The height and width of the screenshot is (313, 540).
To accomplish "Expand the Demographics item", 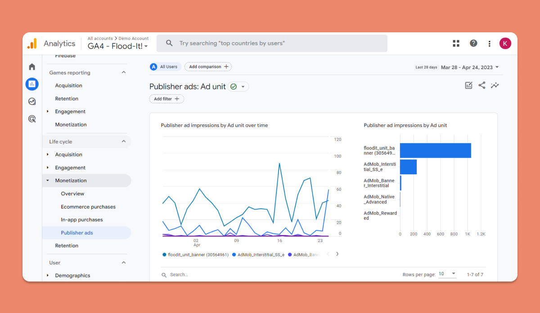I will click(x=48, y=275).
